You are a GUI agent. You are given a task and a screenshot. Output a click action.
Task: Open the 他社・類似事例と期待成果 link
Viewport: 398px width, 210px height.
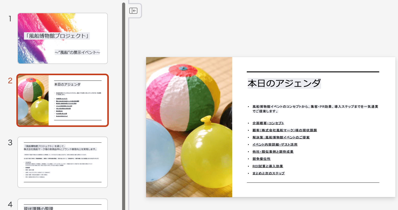pos(273,152)
